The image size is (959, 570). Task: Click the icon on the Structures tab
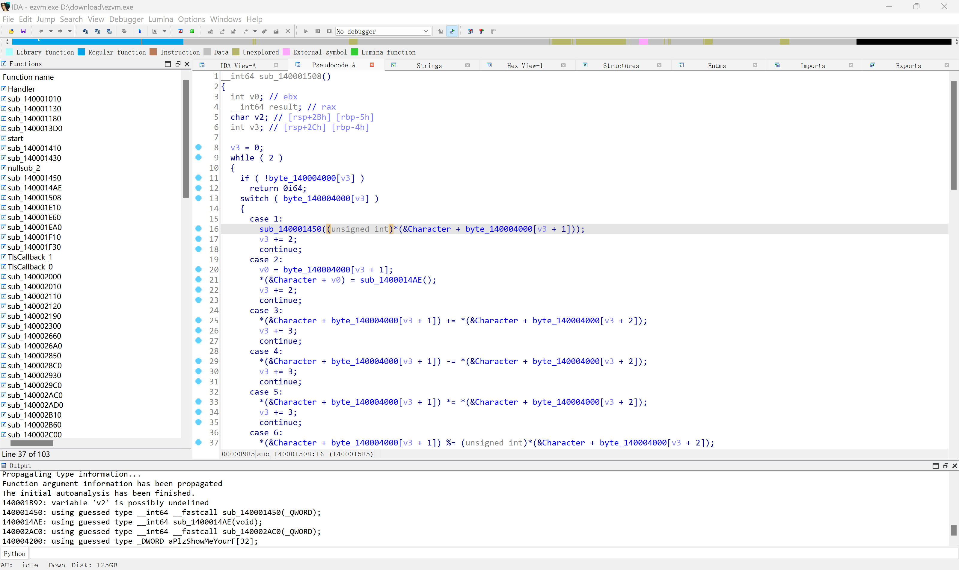(x=585, y=65)
